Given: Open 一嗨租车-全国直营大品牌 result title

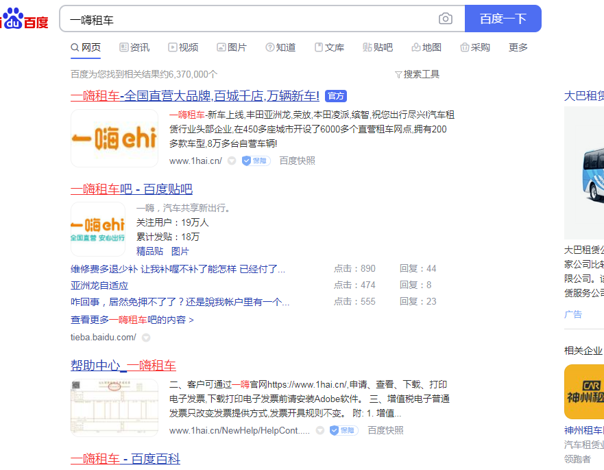Looking at the screenshot, I should [x=195, y=95].
